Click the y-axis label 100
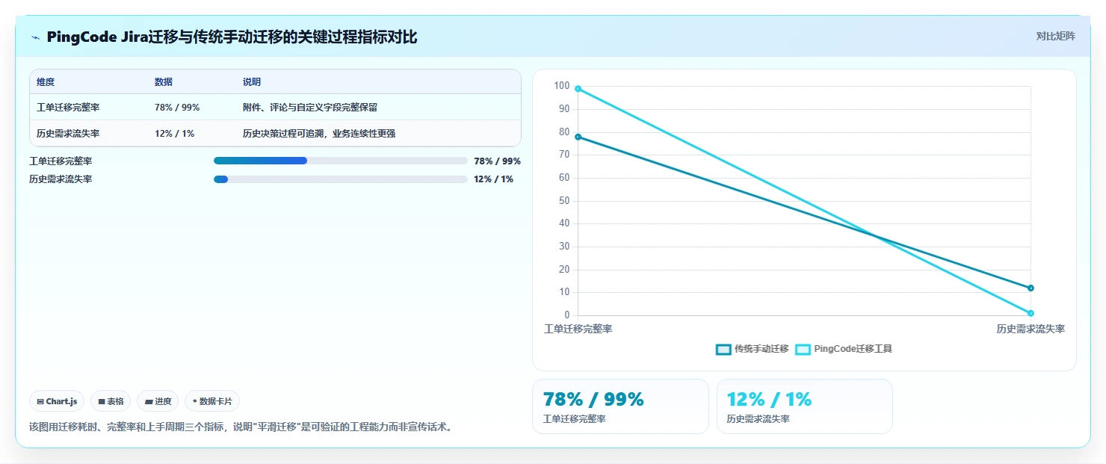This screenshot has height=464, width=1106. 562,86
